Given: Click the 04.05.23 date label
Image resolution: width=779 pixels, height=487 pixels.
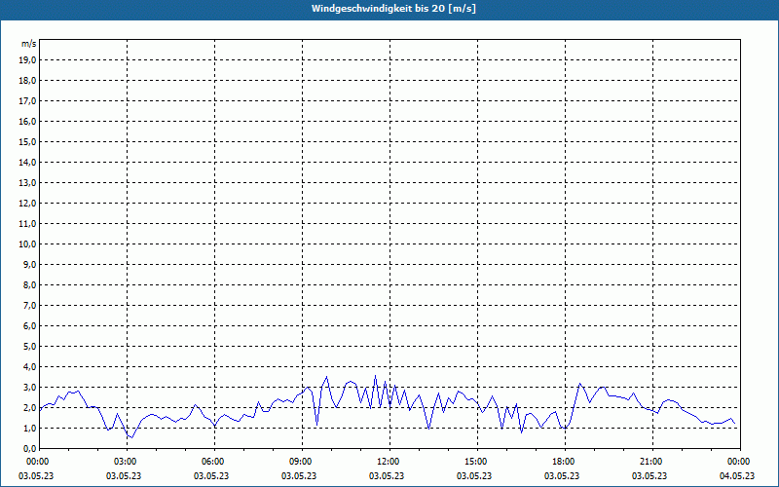Looking at the screenshot, I should (737, 475).
